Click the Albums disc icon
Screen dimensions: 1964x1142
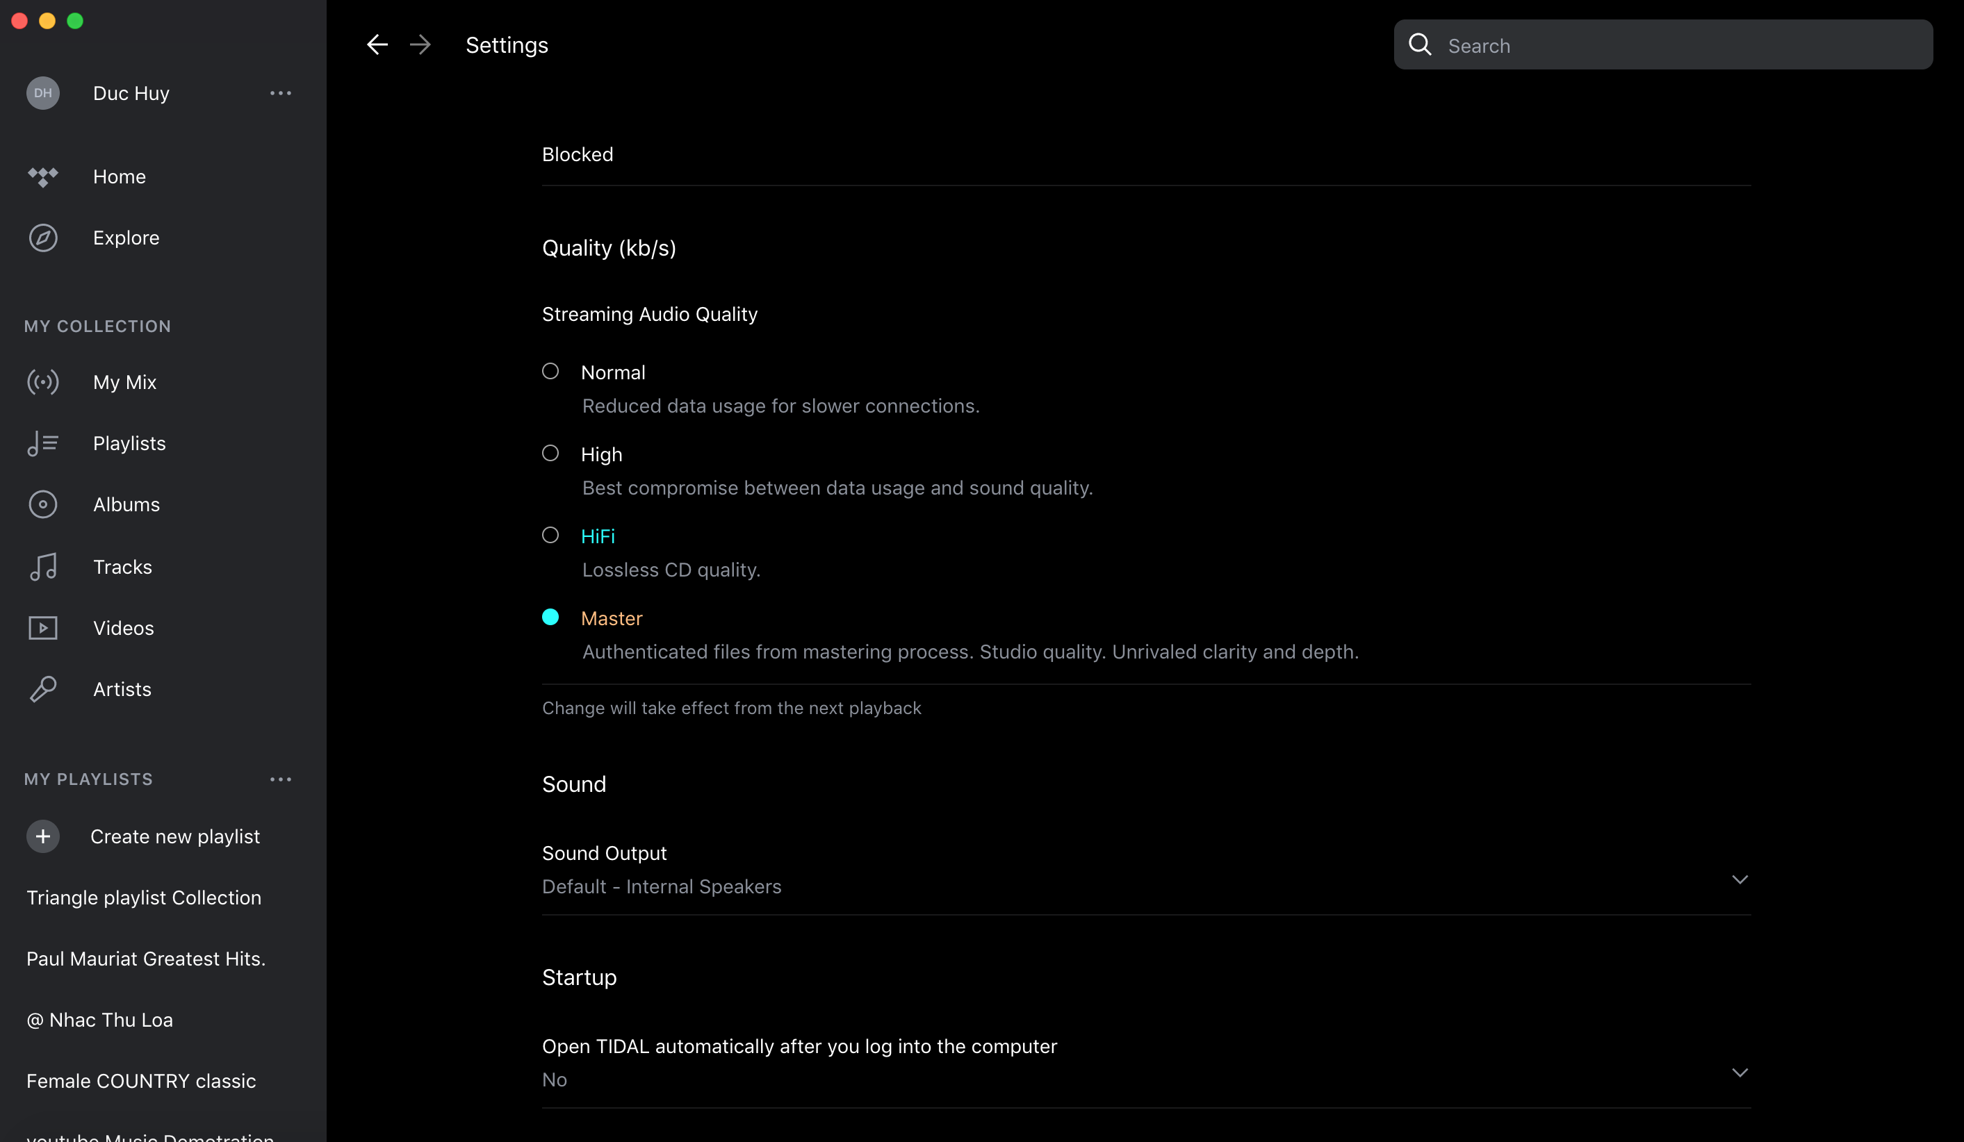pyautogui.click(x=43, y=505)
